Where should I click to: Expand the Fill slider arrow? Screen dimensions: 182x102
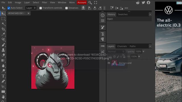(139, 57)
